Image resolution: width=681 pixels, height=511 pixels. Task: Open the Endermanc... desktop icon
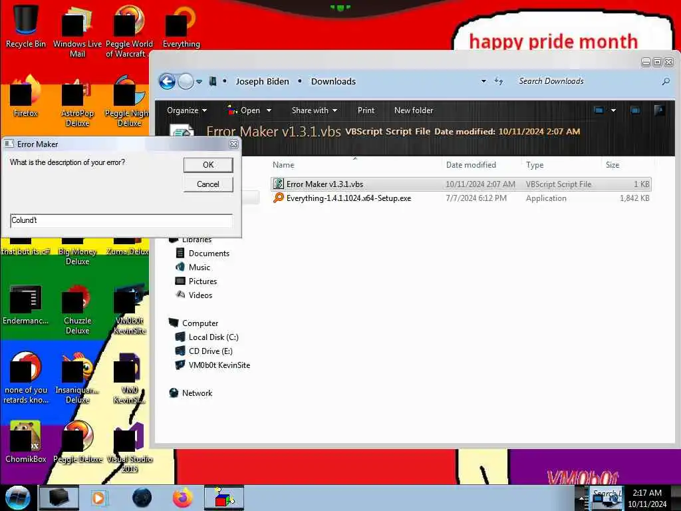pyautogui.click(x=26, y=304)
